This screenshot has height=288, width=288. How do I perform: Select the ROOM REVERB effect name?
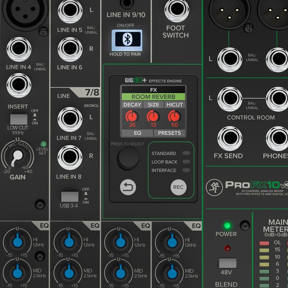click(153, 97)
